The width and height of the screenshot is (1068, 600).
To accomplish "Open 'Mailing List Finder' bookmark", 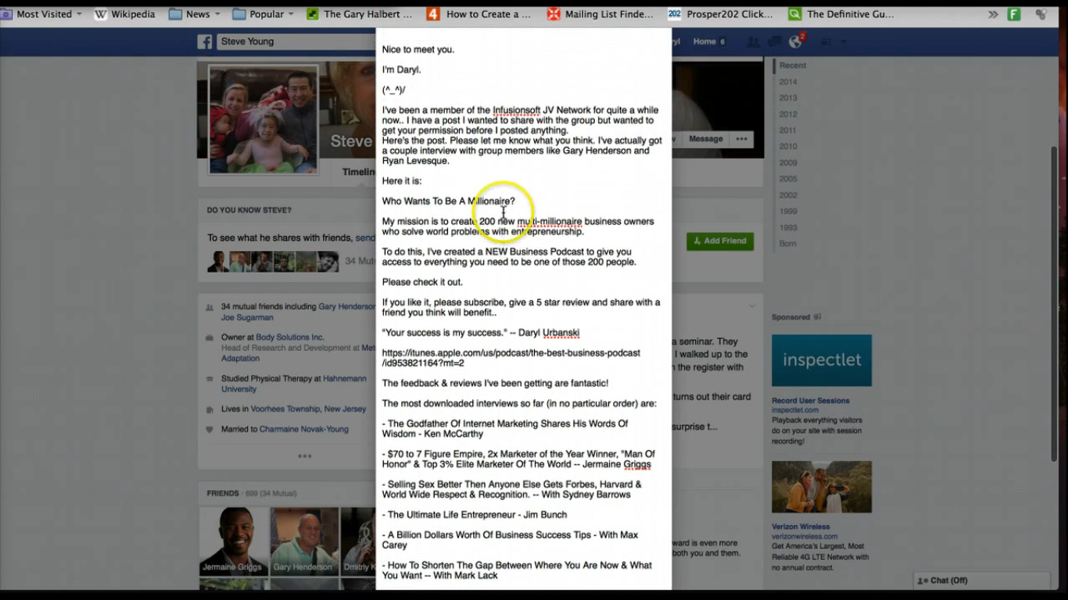I will (x=600, y=14).
